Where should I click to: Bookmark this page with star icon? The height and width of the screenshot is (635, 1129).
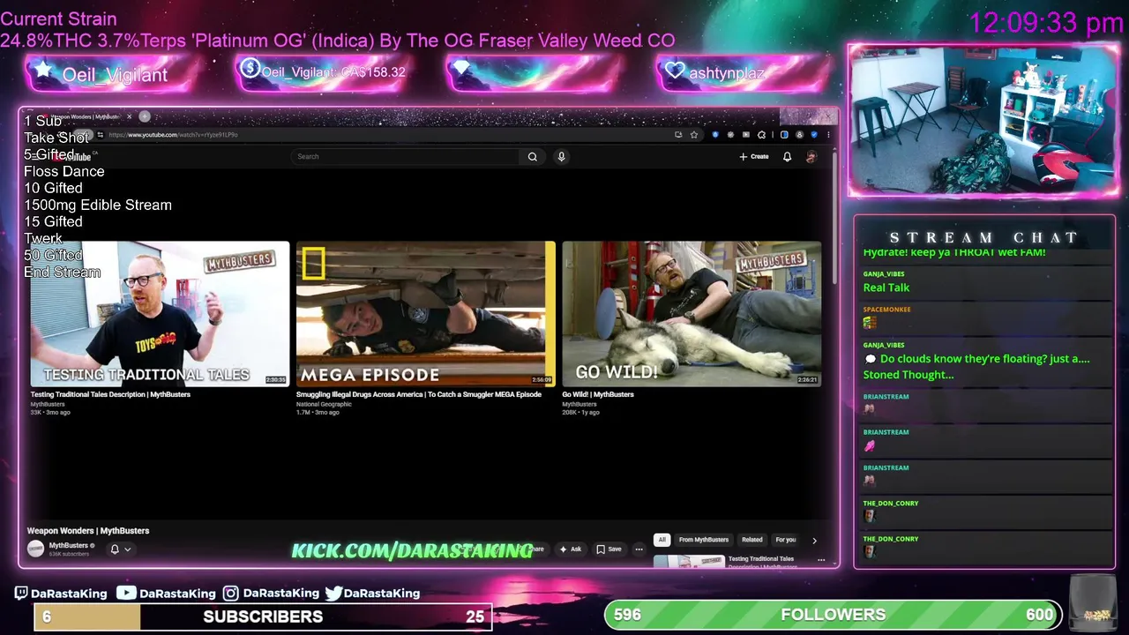694,135
